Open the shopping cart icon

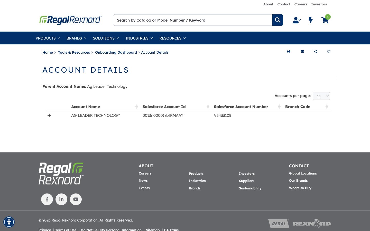(x=325, y=20)
